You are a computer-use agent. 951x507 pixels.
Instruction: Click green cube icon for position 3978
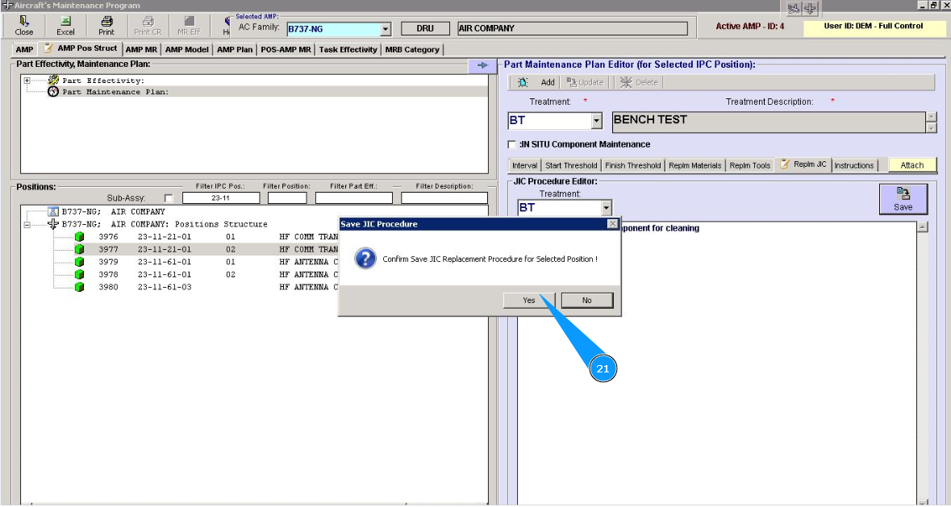[80, 274]
